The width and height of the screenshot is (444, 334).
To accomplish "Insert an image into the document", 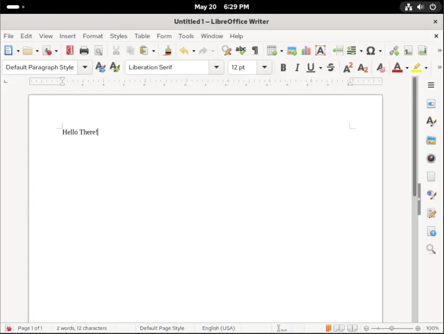I will coord(292,50).
